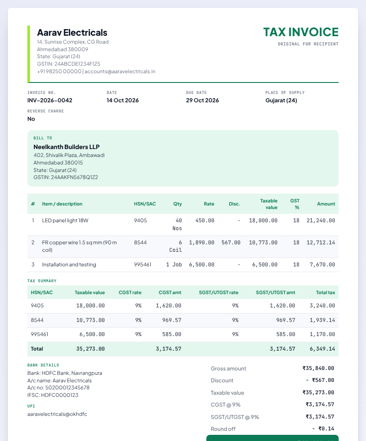Click place of supply Gujarat (24)
Image resolution: width=366 pixels, height=441 pixels.
coord(281,101)
